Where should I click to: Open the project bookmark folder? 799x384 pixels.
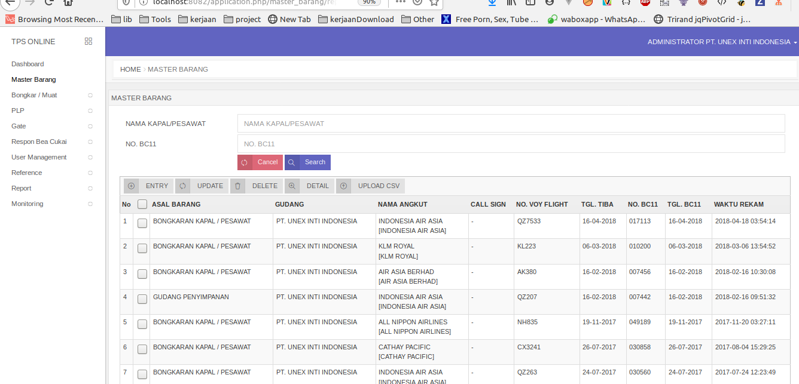point(242,19)
